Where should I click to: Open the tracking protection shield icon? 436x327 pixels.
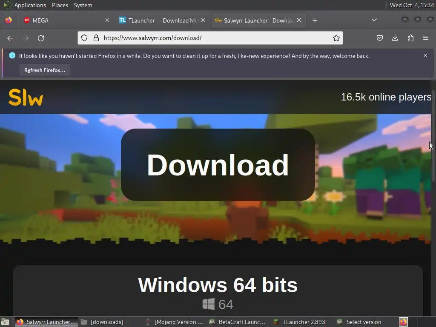pyautogui.click(x=85, y=38)
